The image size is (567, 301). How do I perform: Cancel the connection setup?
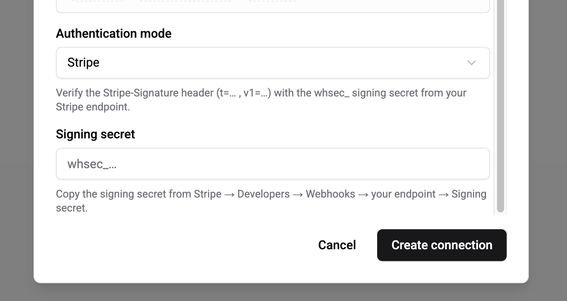coord(337,245)
